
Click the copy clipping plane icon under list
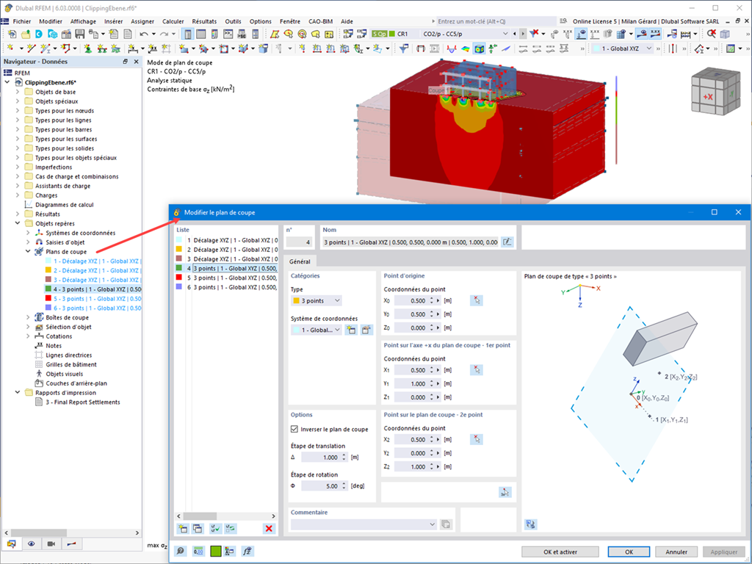(198, 529)
